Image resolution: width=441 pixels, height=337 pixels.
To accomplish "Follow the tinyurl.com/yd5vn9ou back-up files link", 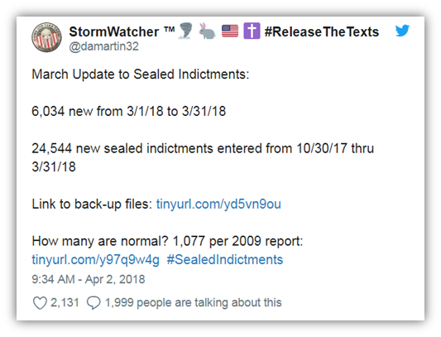I will pyautogui.click(x=218, y=204).
